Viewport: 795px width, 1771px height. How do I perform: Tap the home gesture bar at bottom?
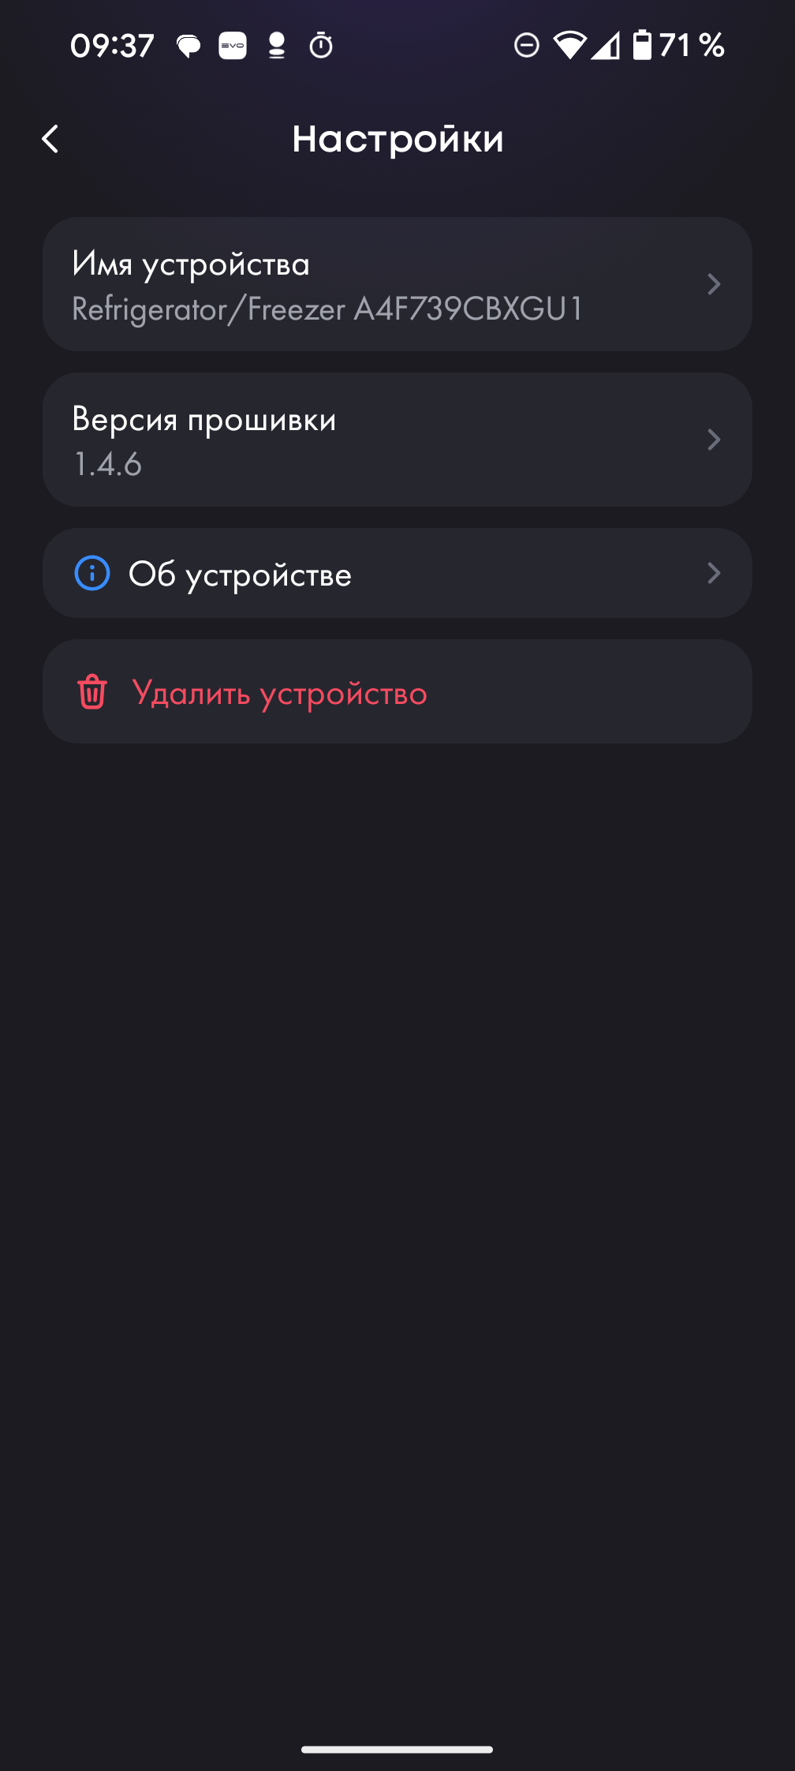tap(397, 1750)
